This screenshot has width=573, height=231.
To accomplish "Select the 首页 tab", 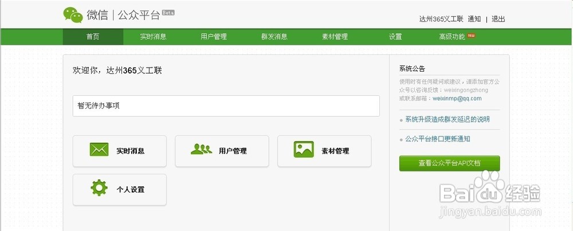I will (93, 37).
